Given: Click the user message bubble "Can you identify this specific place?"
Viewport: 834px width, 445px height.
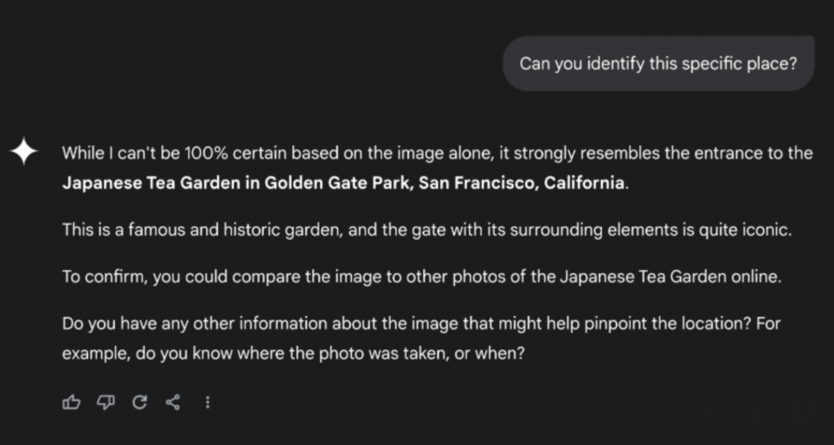Looking at the screenshot, I should (x=657, y=63).
